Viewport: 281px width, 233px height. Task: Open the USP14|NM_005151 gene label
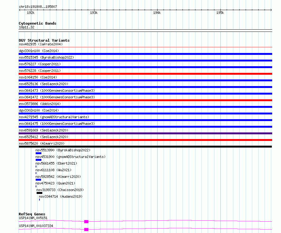click(33, 218)
